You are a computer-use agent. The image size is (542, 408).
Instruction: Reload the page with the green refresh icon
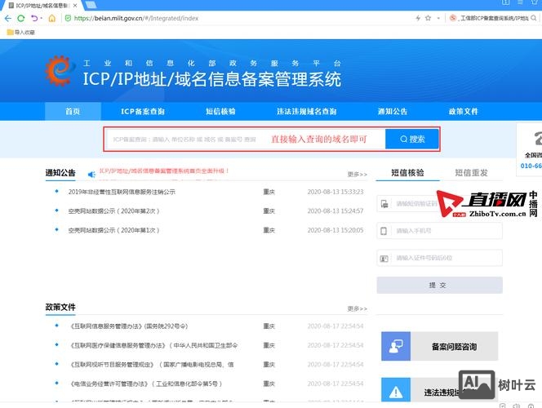(x=21, y=18)
